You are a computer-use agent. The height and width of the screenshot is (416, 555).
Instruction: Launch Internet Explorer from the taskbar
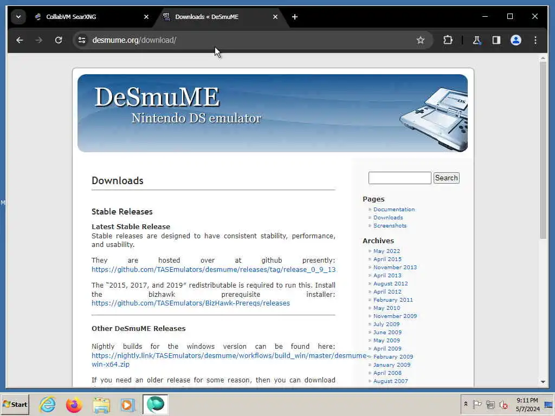pos(48,404)
